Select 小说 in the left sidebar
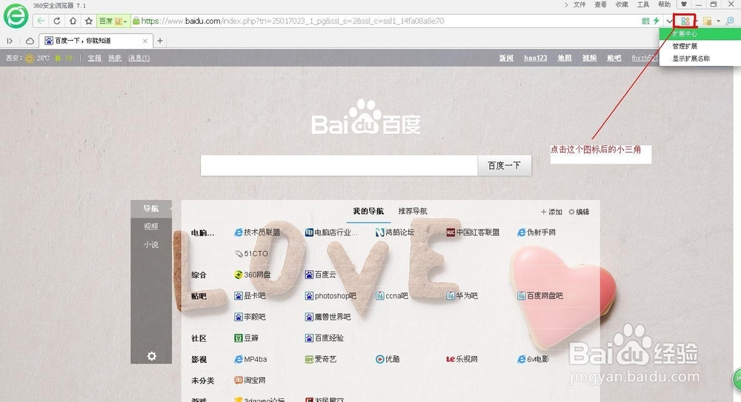741x402 pixels. coord(151,245)
